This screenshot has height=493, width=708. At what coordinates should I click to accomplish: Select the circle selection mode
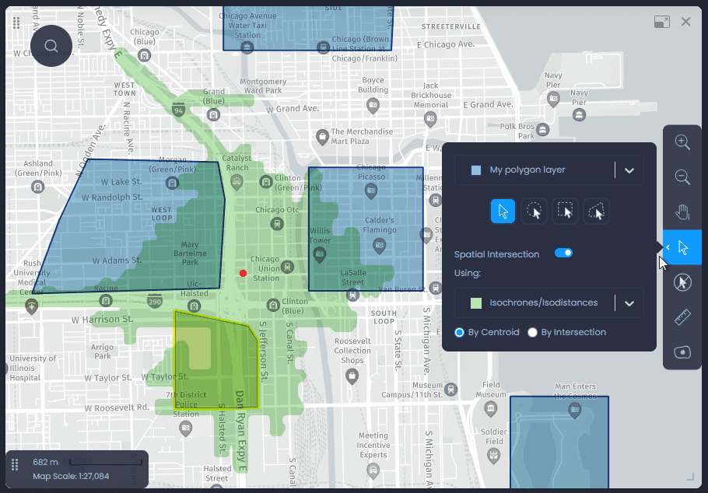[534, 211]
